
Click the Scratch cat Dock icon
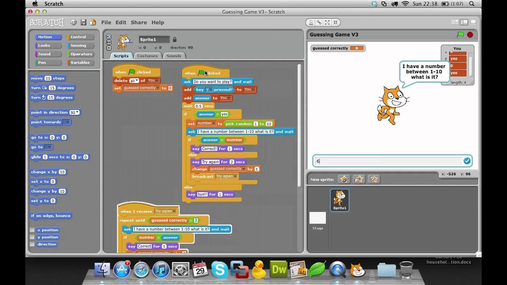pos(357,270)
